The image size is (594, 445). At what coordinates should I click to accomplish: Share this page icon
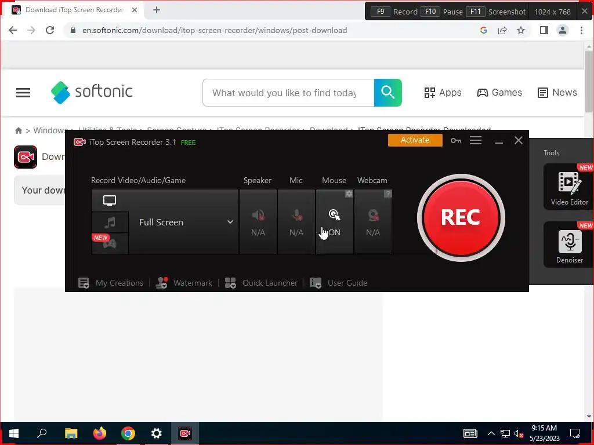tap(502, 30)
